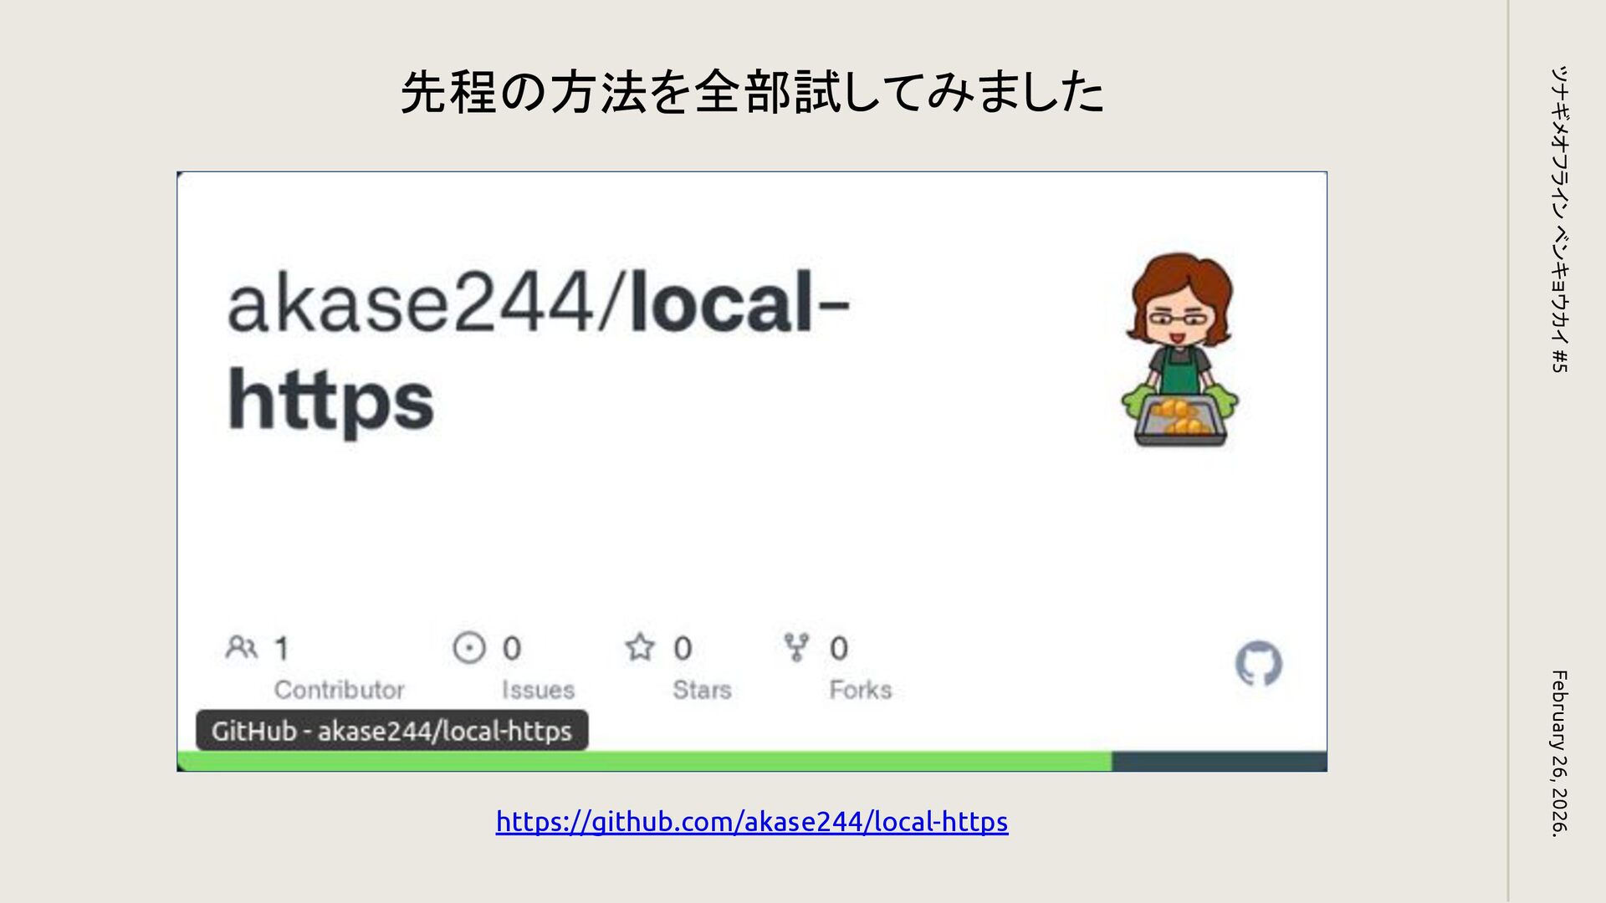
Task: Click the GitHub Octocat logo icon
Action: [1258, 664]
